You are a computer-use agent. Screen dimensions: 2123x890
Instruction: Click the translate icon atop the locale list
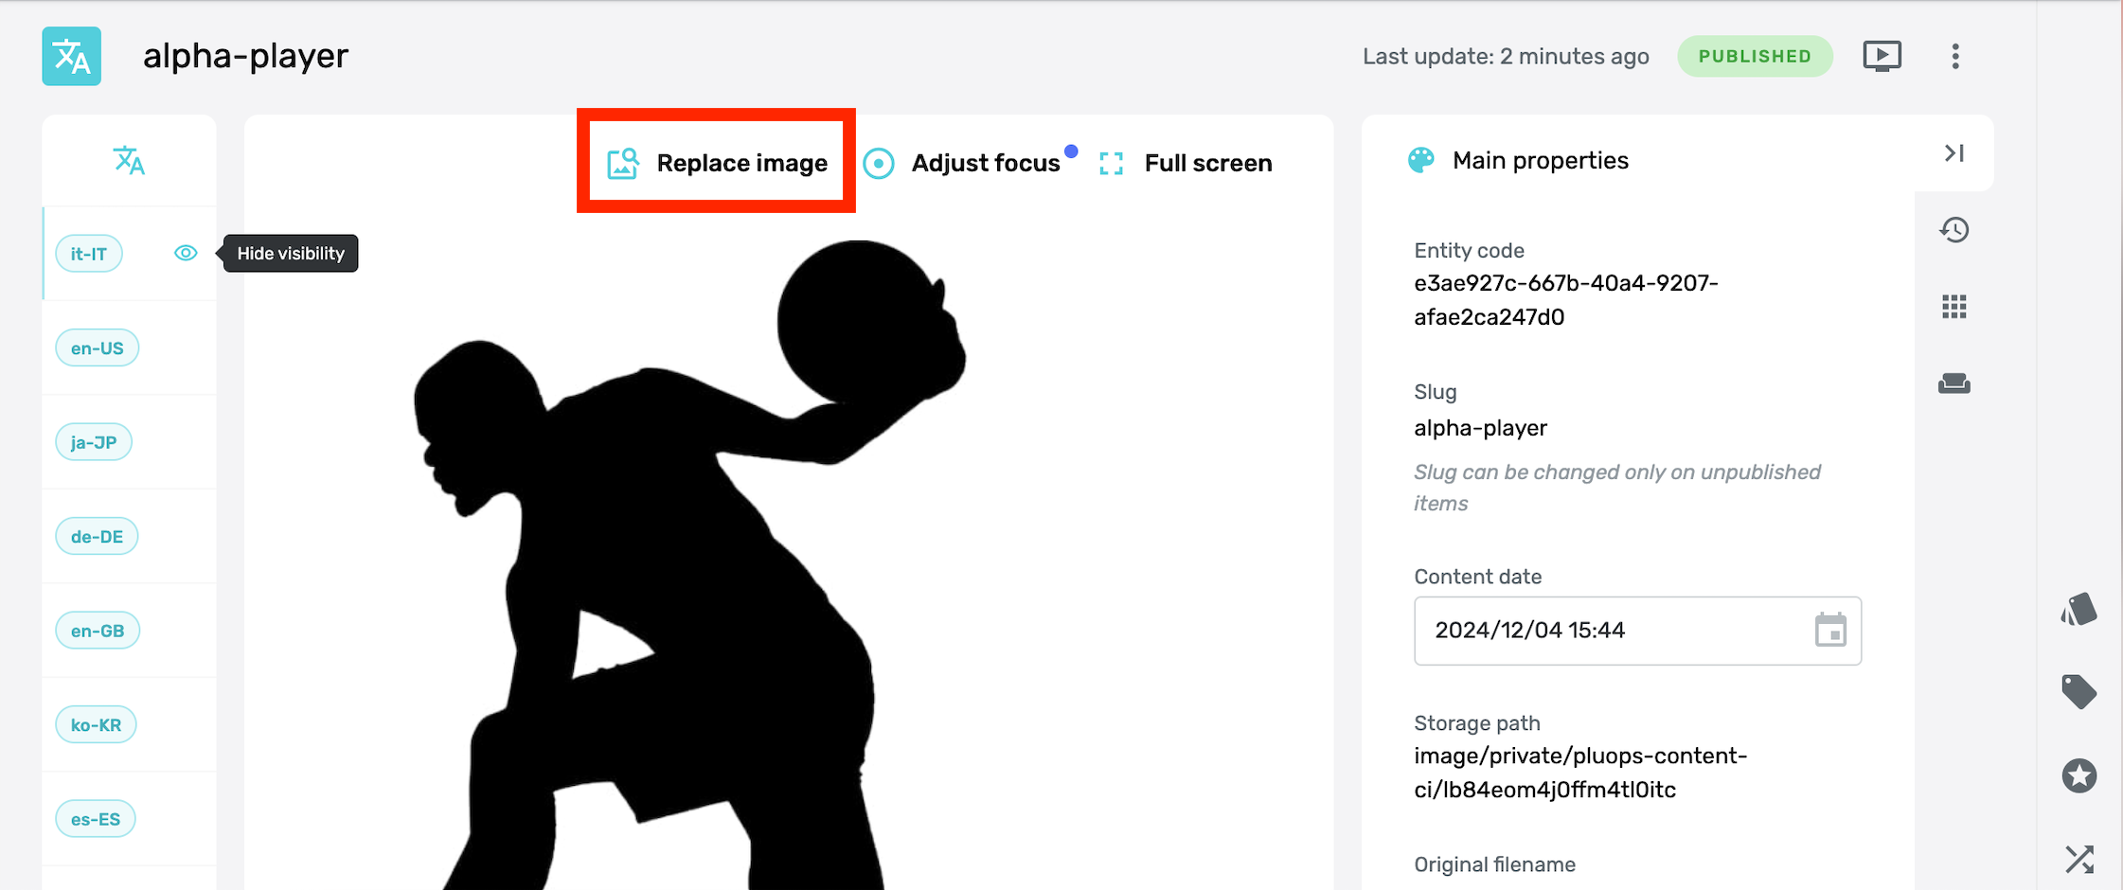click(130, 161)
